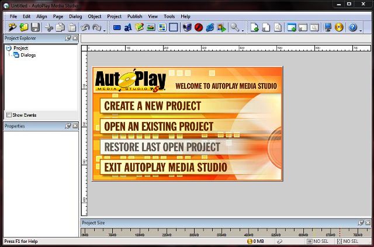Click the New Project wand icon
Screen dimensions: 374x247
coord(12,27)
